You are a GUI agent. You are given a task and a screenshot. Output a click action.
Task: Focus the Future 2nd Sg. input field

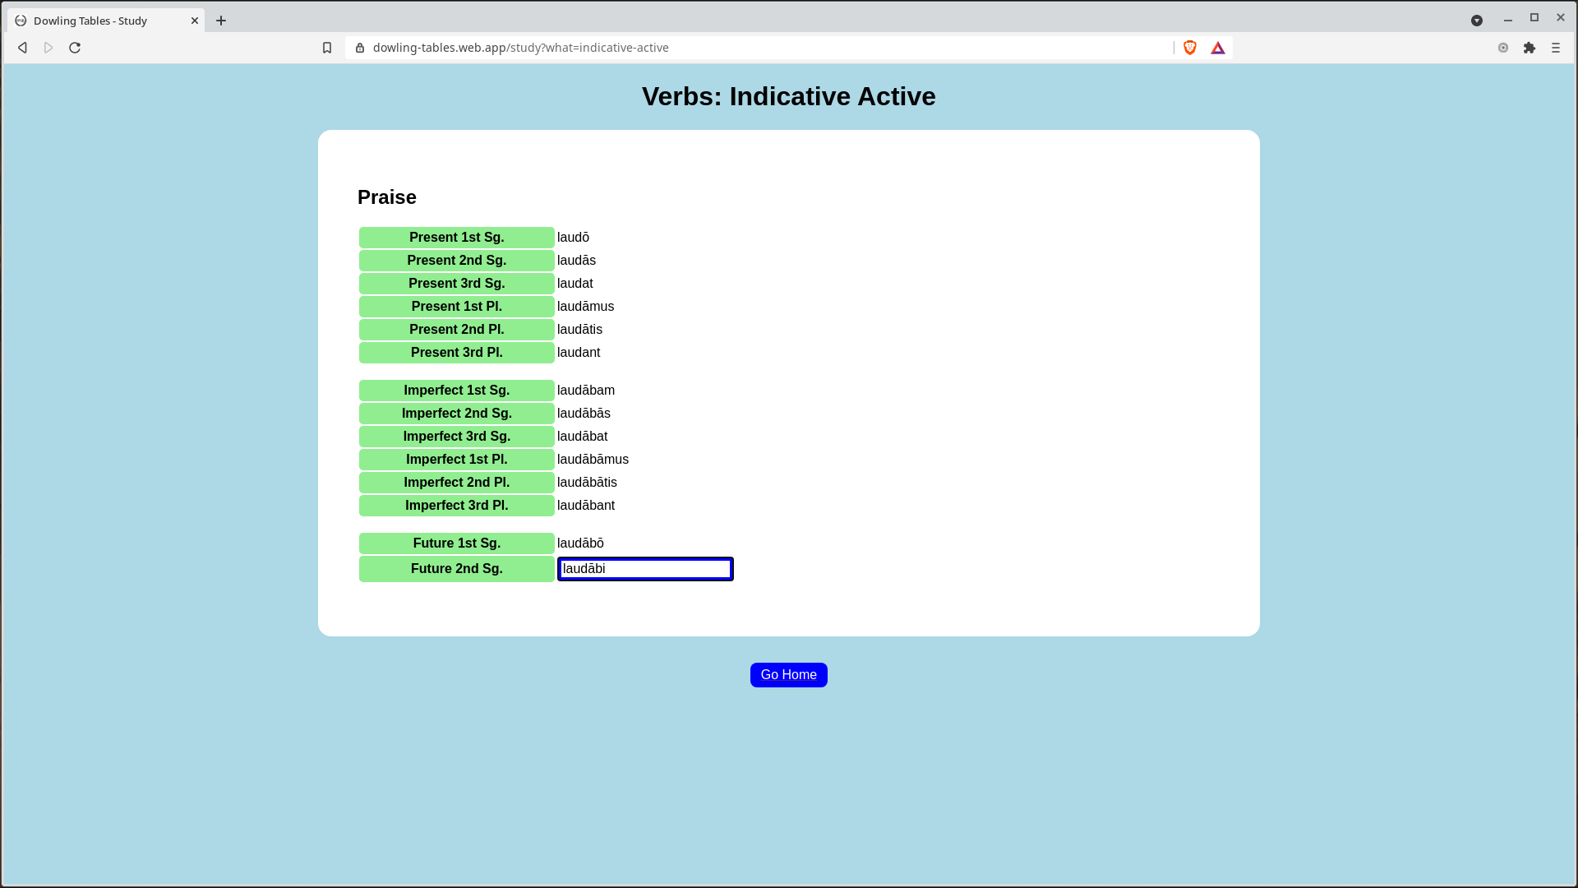coord(645,569)
